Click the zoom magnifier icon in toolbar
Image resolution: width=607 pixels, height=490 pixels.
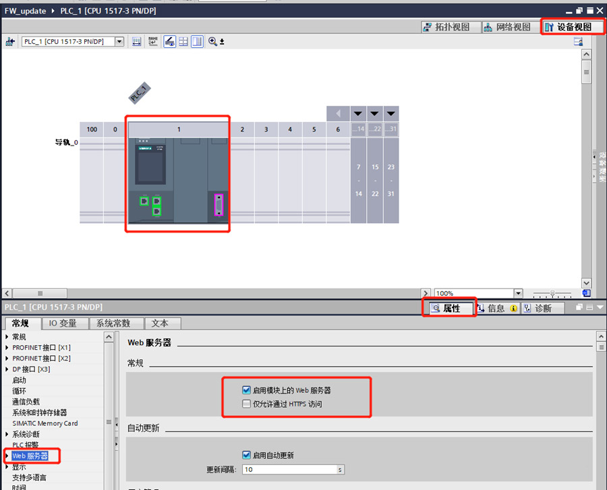tap(213, 42)
